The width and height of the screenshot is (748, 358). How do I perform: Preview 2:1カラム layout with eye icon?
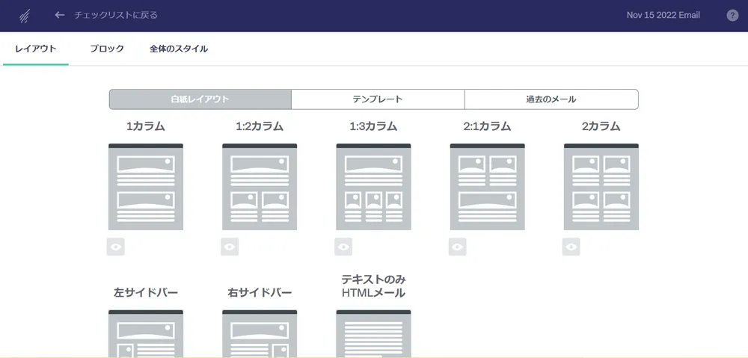pyautogui.click(x=458, y=247)
